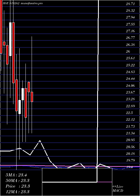Pick the 26.38 axis value

coord(130,45)
